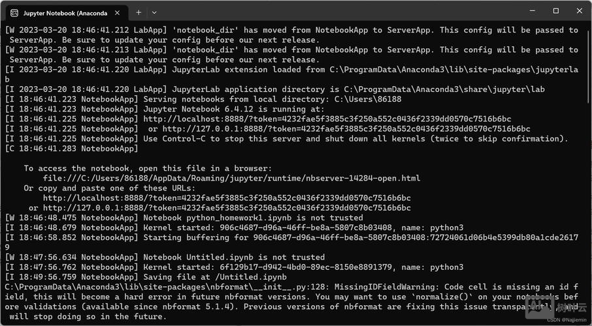Click the terminal icon on the tab
This screenshot has width=592, height=326.
tap(14, 12)
